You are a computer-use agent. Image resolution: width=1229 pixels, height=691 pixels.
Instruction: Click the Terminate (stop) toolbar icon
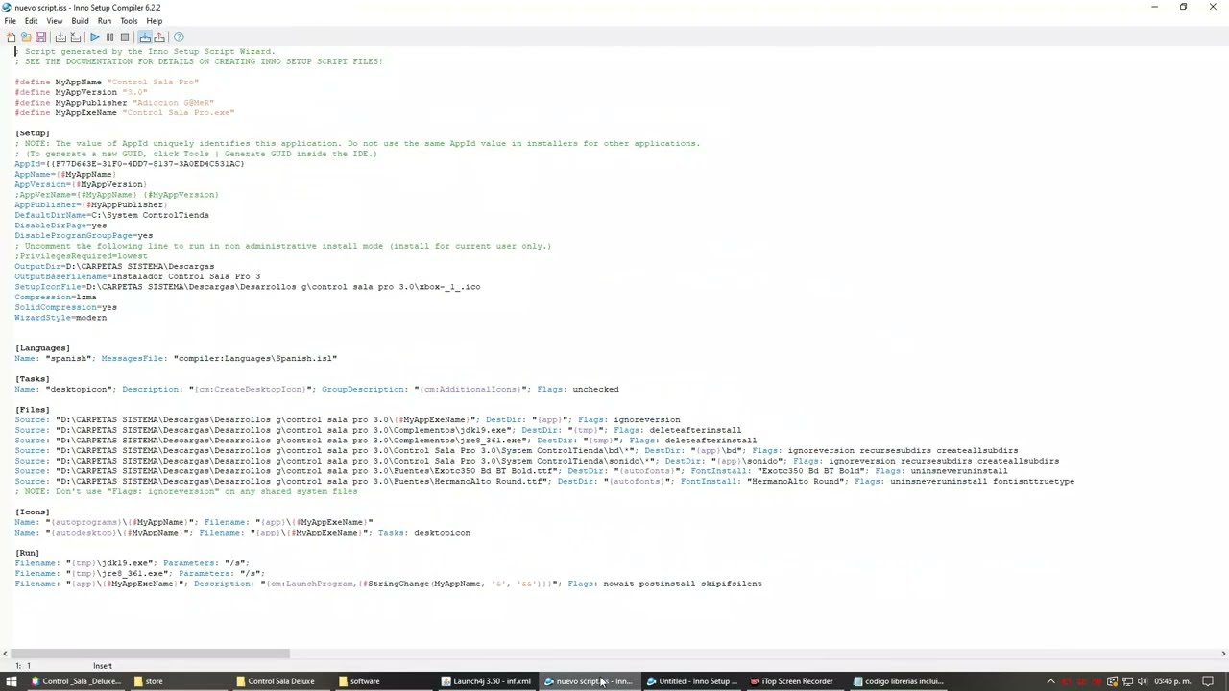[125, 37]
